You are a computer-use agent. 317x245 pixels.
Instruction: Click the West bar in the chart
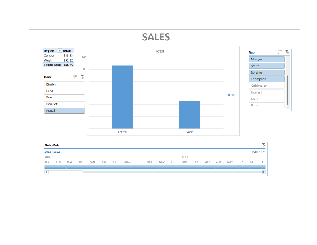[189, 115]
